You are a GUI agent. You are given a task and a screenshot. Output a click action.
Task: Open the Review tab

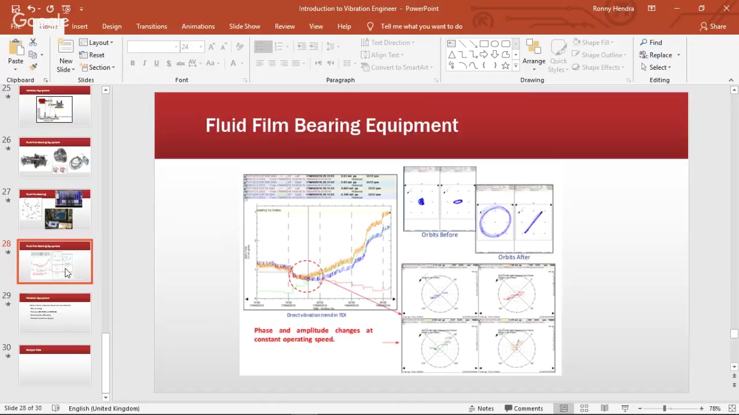coord(285,27)
